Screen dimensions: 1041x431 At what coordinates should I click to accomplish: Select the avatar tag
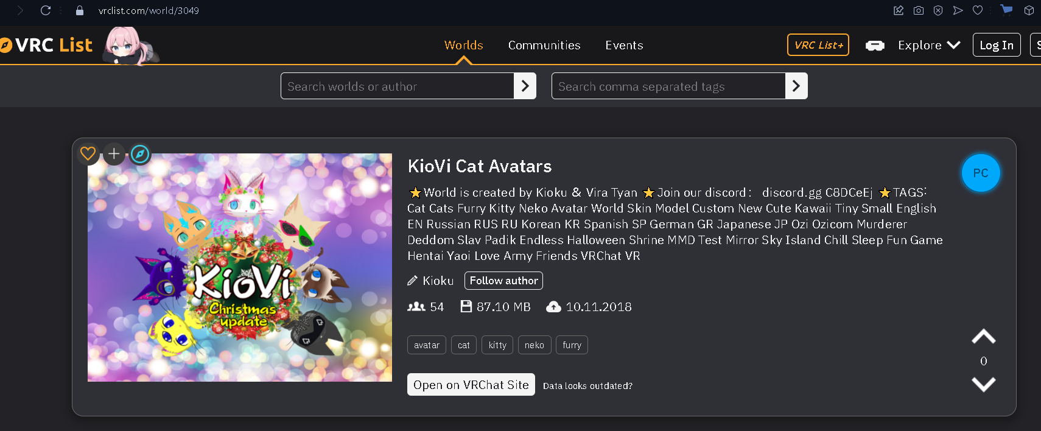[427, 345]
